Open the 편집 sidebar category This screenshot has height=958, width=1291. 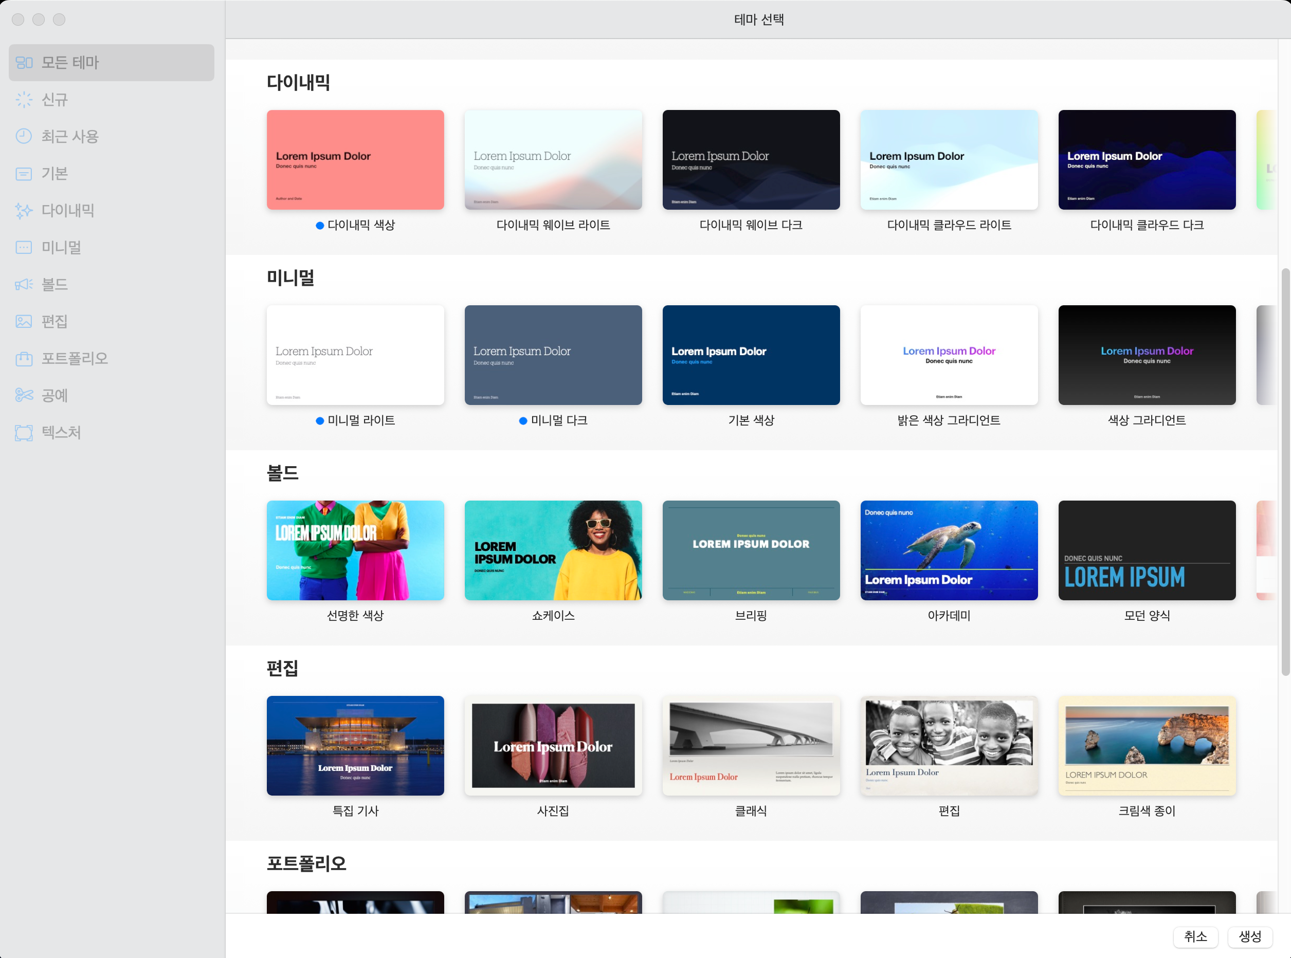[54, 321]
